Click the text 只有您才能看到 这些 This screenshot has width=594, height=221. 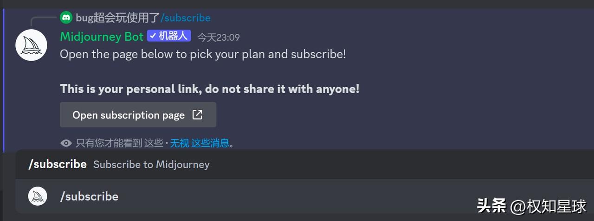tap(120, 143)
